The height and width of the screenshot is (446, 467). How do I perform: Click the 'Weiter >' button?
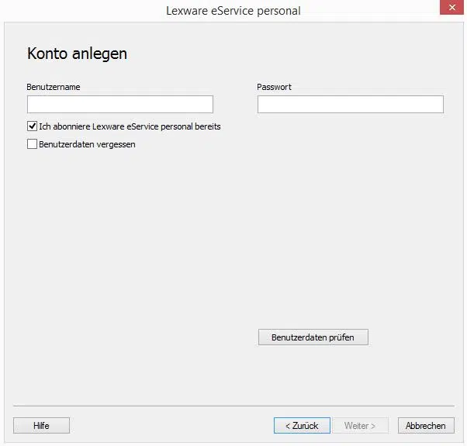pos(360,426)
